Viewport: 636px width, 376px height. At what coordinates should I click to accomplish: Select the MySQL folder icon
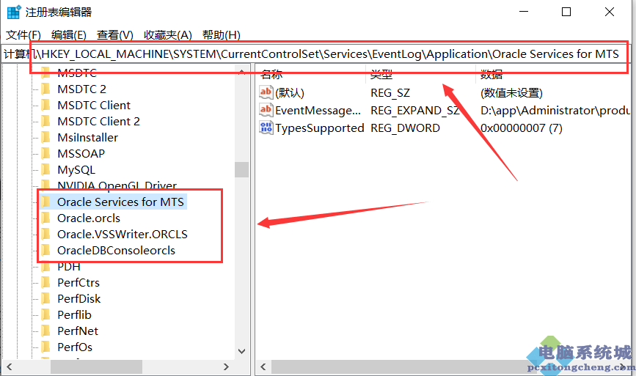[45, 170]
